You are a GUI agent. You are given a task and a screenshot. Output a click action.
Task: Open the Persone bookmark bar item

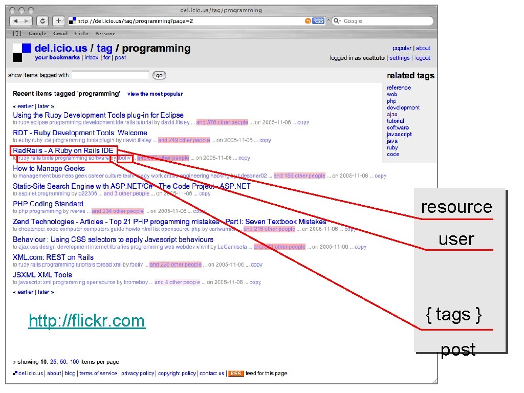105,33
